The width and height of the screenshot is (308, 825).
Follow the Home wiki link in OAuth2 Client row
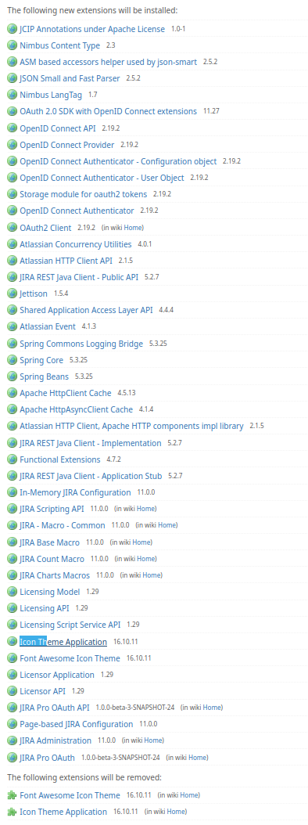134,228
